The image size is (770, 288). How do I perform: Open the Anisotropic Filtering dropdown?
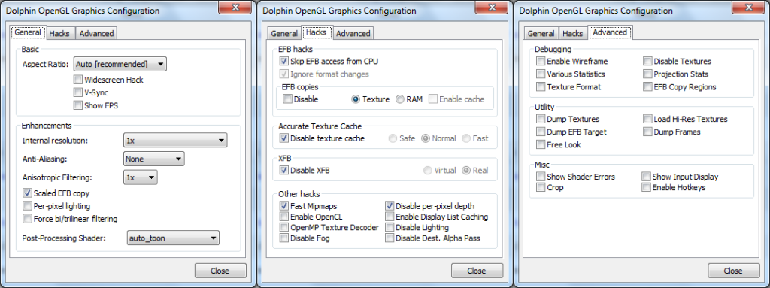[141, 177]
